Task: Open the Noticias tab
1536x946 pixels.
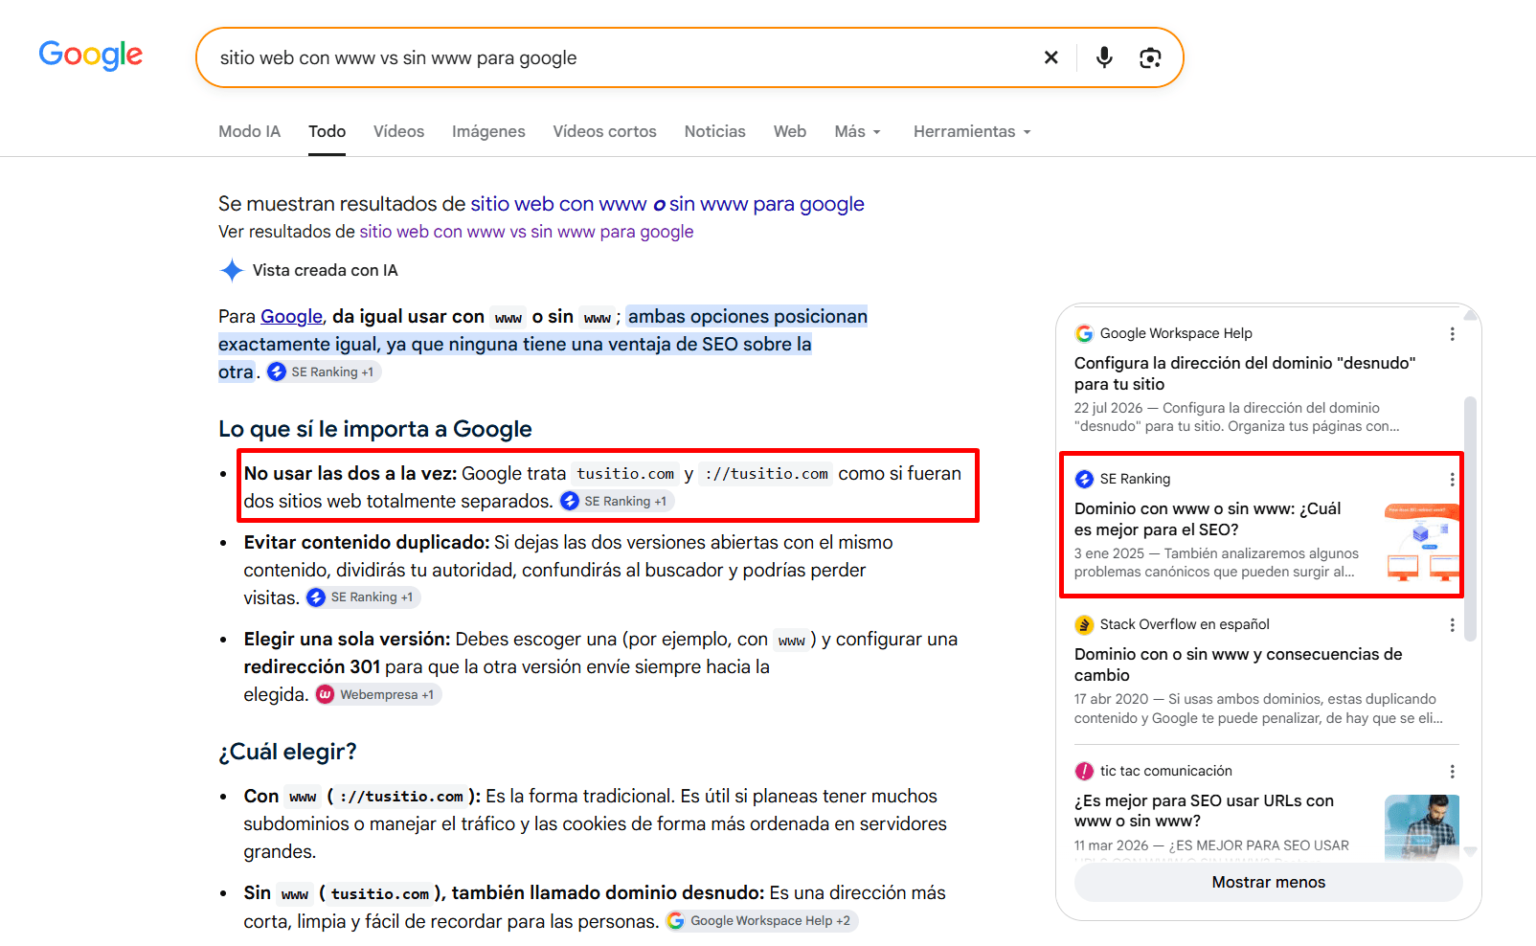Action: [x=714, y=131]
